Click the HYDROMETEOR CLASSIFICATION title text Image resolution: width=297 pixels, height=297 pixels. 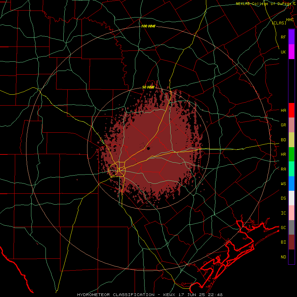click(116, 295)
